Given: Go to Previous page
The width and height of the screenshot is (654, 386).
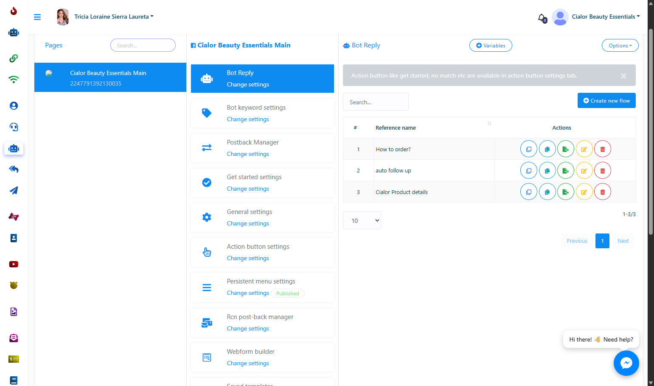Looking at the screenshot, I should (x=577, y=241).
